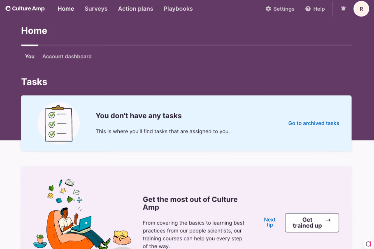Open Help from the top bar
This screenshot has width=374, height=249.
315,9
